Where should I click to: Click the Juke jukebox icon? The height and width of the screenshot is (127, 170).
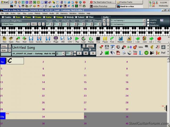144,40
